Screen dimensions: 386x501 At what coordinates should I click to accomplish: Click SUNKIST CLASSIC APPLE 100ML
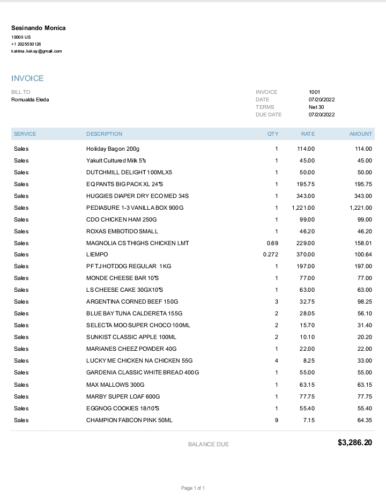[x=131, y=337]
